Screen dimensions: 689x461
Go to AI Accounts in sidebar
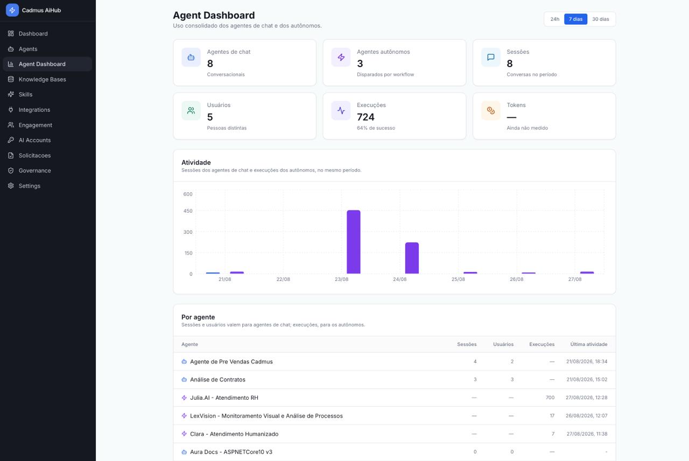point(47,140)
